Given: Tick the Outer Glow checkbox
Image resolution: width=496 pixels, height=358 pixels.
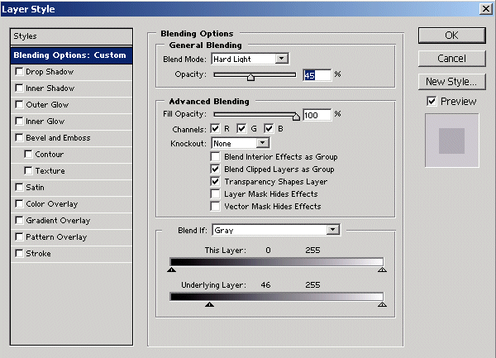Looking at the screenshot, I should [19, 105].
